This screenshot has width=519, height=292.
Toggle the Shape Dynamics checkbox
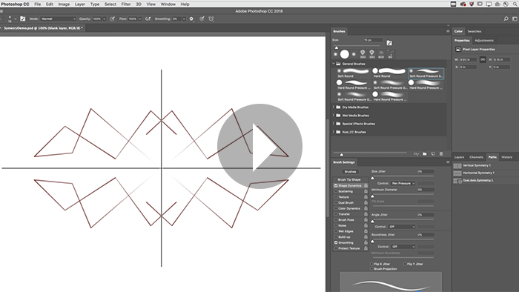click(336, 185)
